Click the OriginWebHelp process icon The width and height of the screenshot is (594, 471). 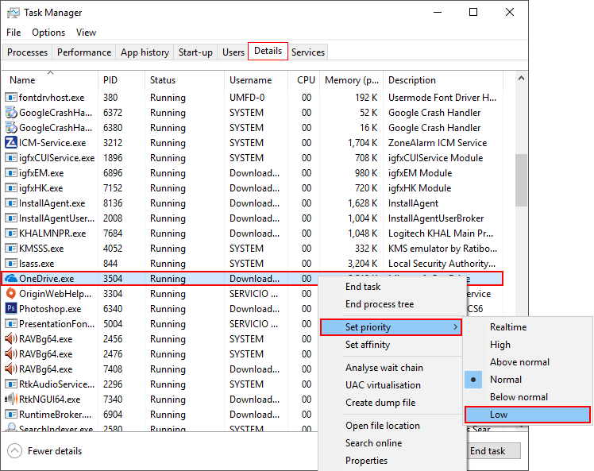[x=11, y=294]
